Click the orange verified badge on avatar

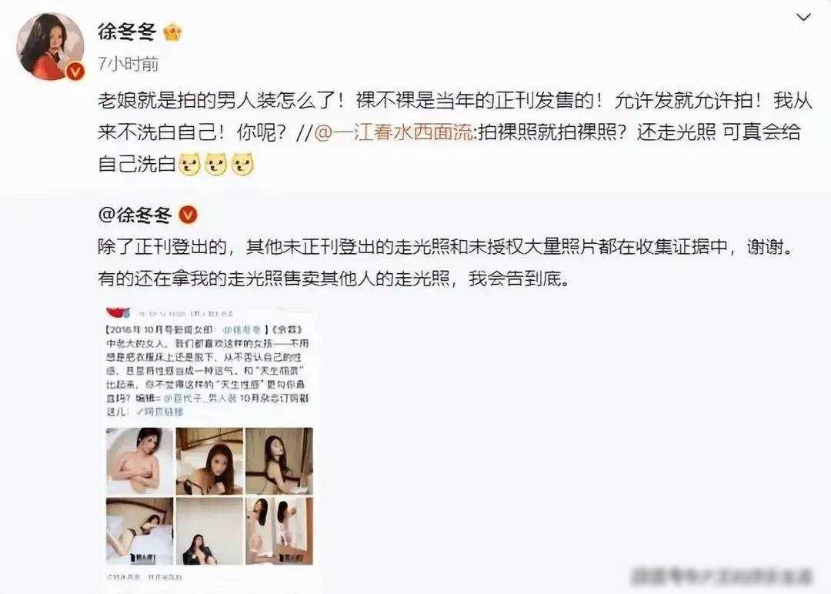pyautogui.click(x=75, y=71)
